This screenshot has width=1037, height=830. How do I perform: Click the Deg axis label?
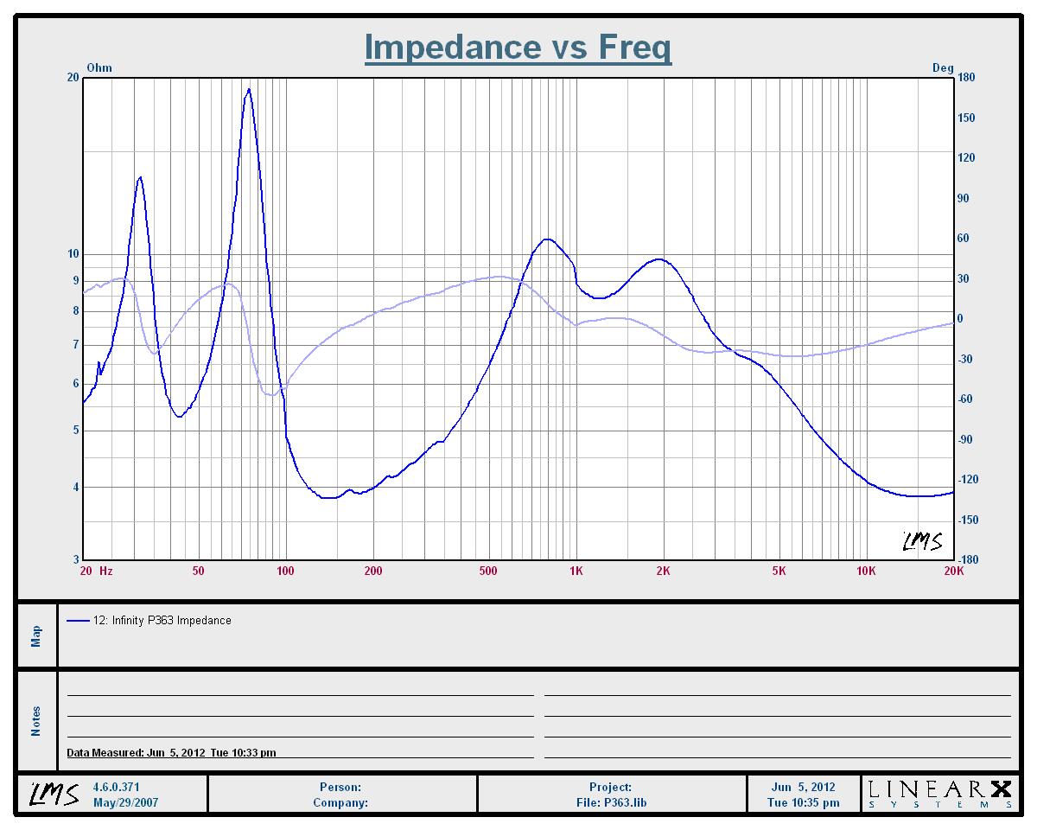[x=943, y=68]
